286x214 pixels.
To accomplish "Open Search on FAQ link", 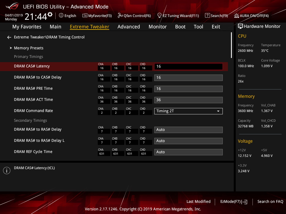I will pyautogui.click(x=270, y=202).
